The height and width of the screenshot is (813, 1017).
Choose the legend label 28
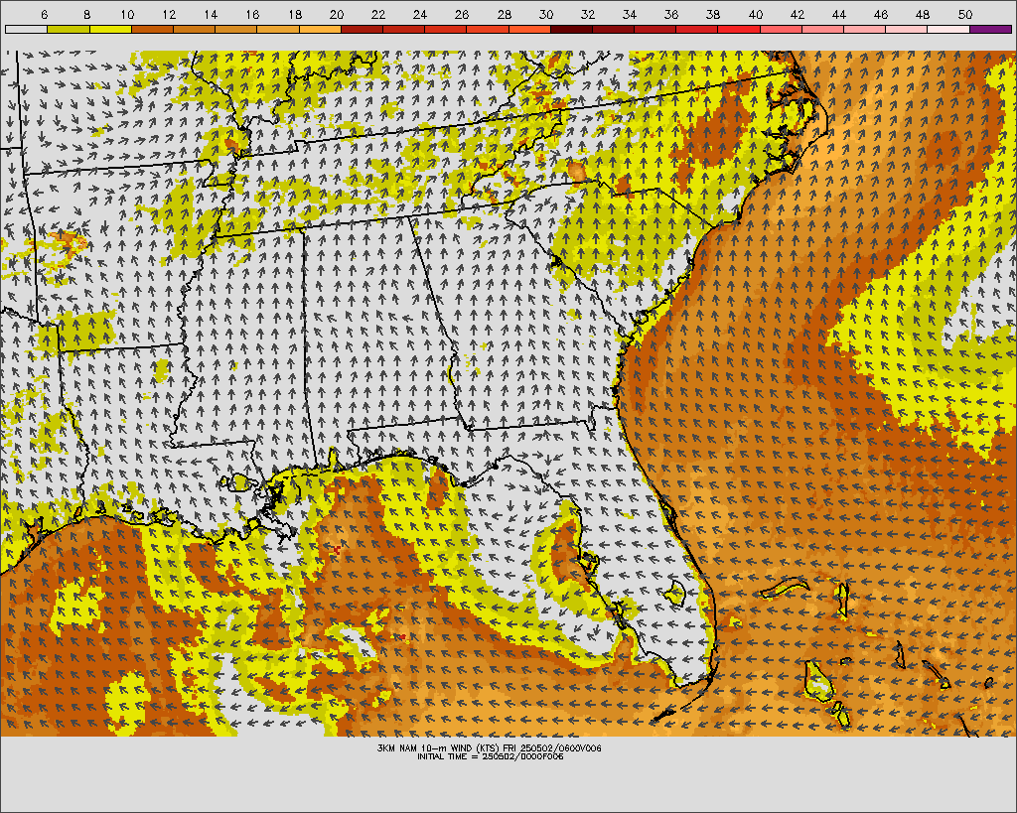coord(504,14)
